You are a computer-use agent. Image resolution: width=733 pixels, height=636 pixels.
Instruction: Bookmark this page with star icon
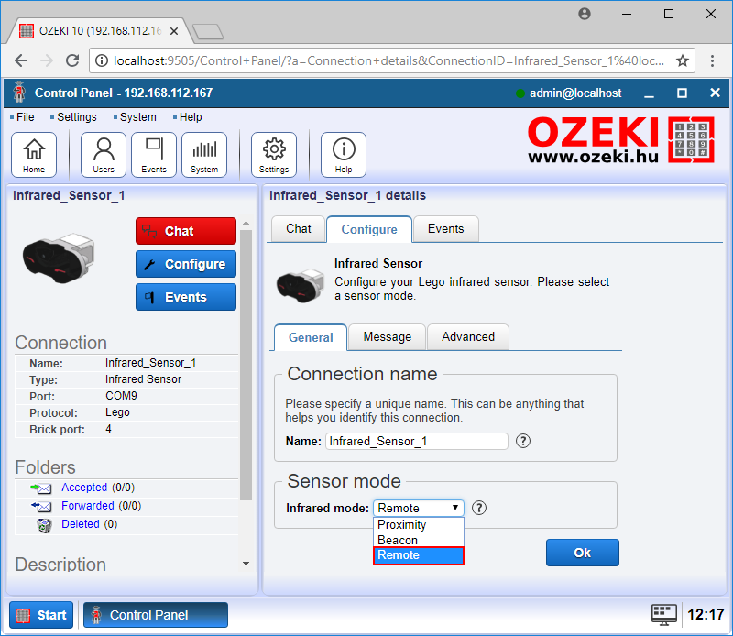pos(683,61)
